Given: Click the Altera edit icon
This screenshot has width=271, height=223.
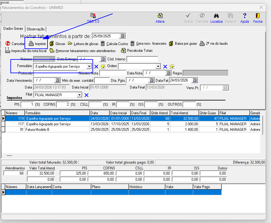Looking at the screenshot, I should pyautogui.click(x=160, y=16).
